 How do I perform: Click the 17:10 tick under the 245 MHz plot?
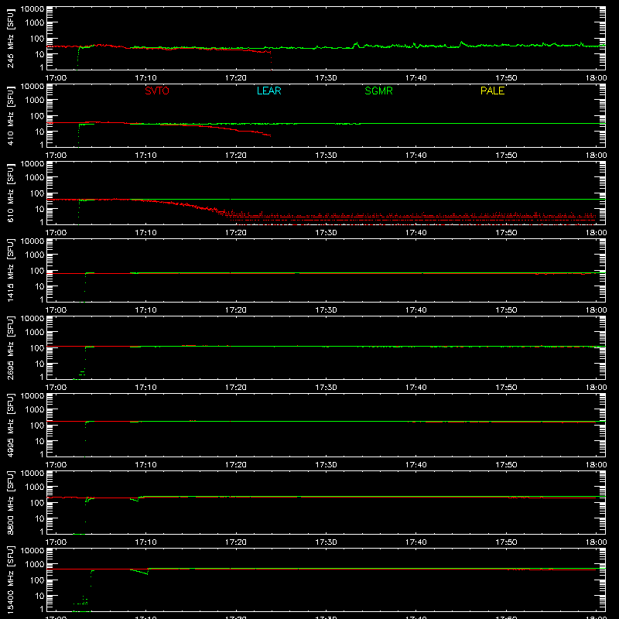[x=145, y=78]
